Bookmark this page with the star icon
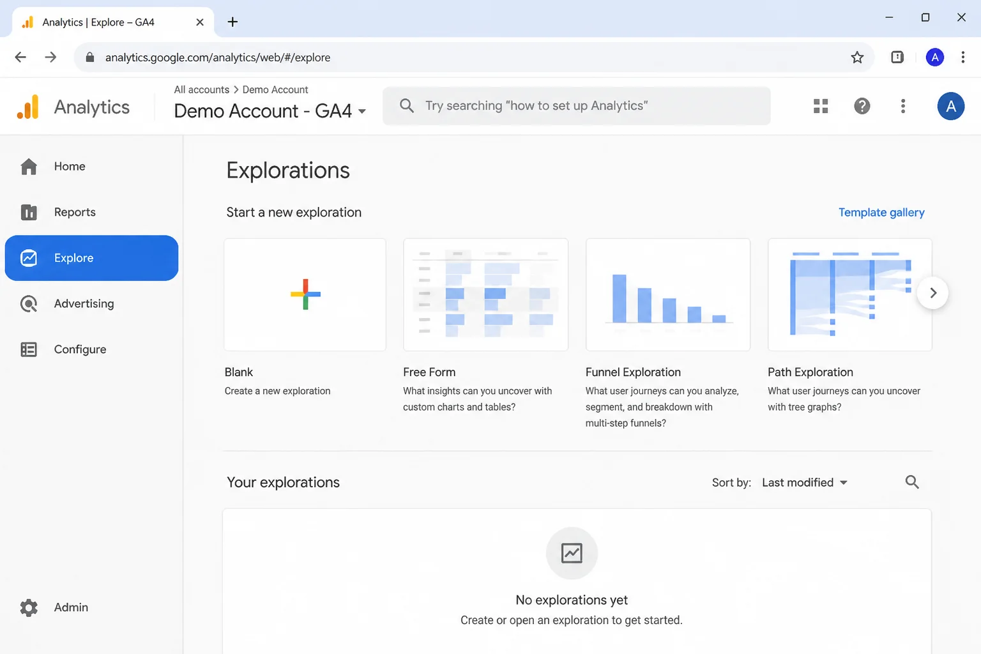 pyautogui.click(x=857, y=57)
